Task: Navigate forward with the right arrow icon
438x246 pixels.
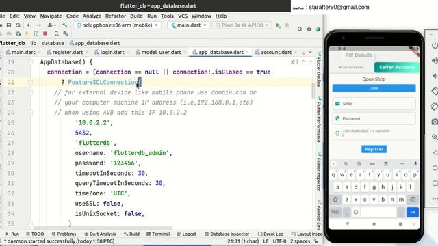Action: click(x=38, y=25)
